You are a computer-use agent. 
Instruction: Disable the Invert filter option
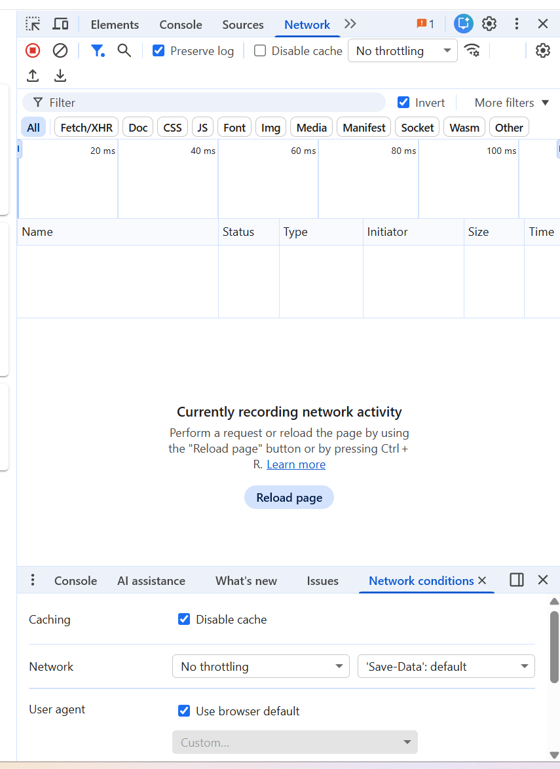pos(403,102)
